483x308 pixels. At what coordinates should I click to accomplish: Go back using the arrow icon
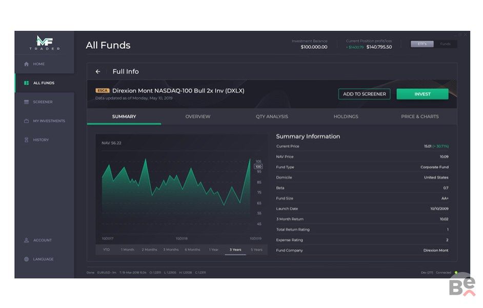click(x=98, y=71)
